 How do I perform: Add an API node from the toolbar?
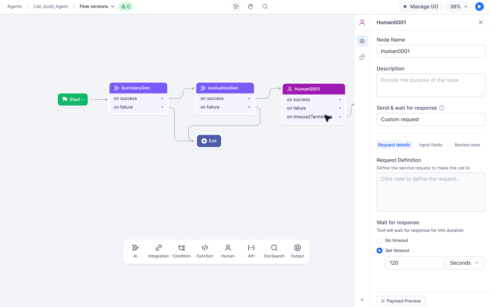pyautogui.click(x=251, y=251)
